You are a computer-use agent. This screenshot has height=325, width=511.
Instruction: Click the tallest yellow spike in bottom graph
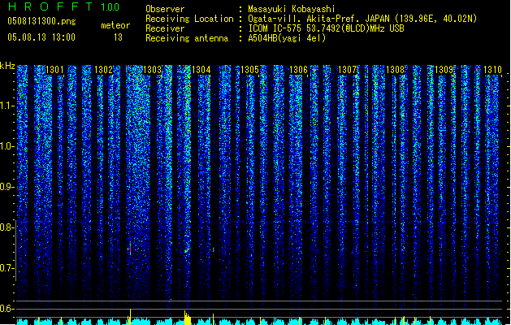pos(130,317)
